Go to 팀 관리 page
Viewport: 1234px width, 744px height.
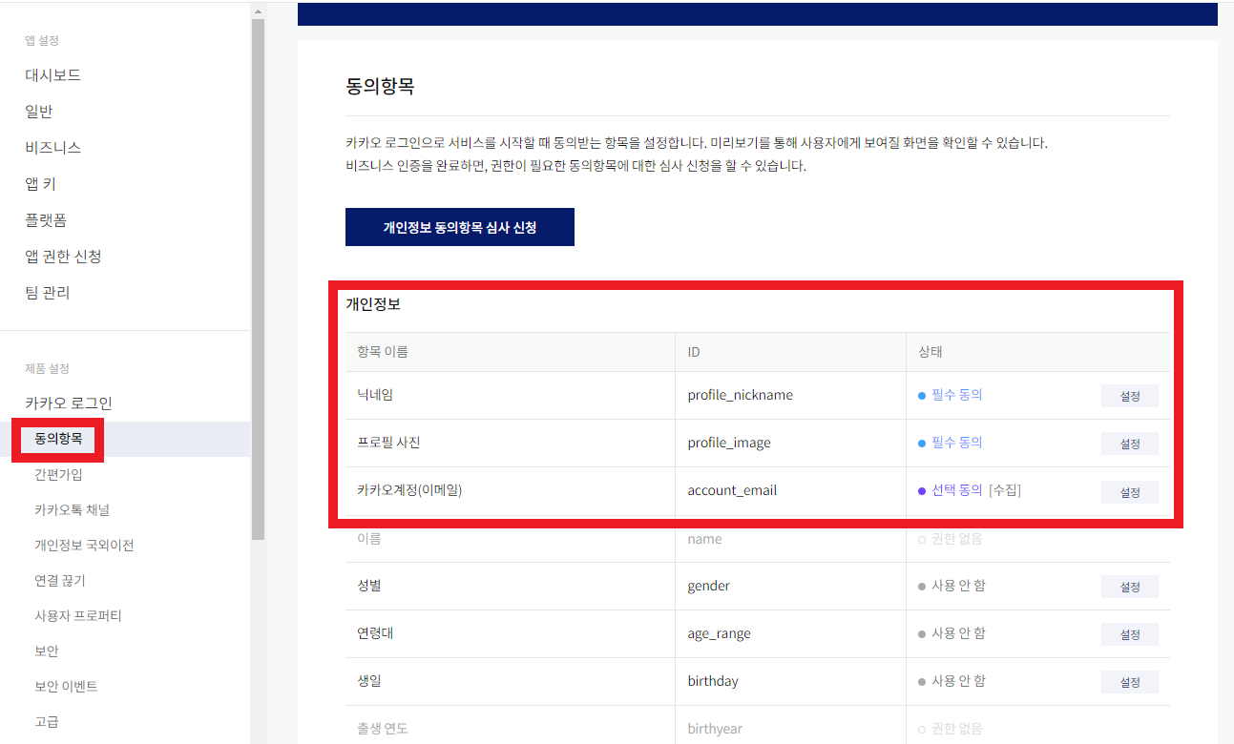48,293
